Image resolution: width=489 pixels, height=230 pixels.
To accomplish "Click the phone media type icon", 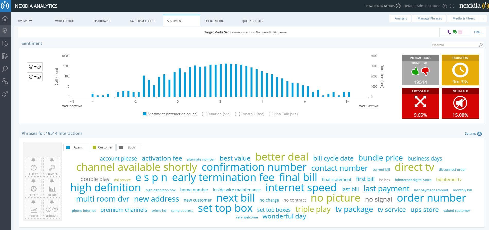I will (449, 32).
